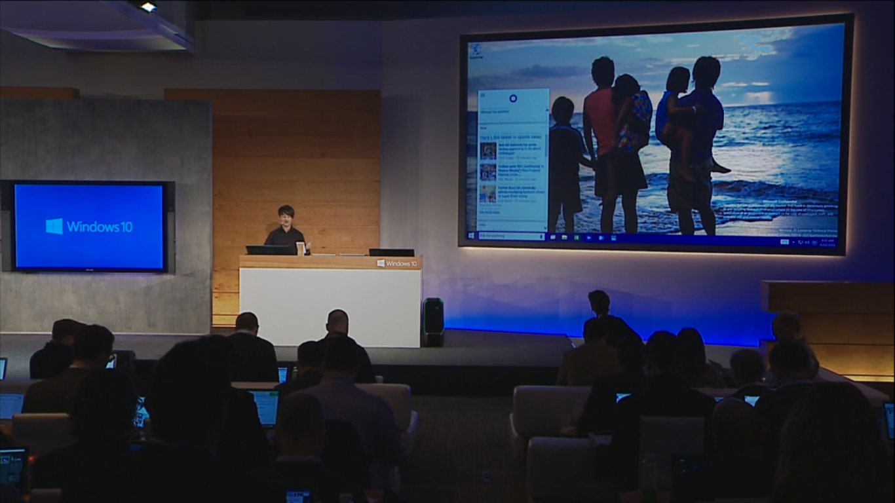Viewport: 895px width, 503px height.
Task: Activate the microphone in the search box
Action: pos(542,236)
